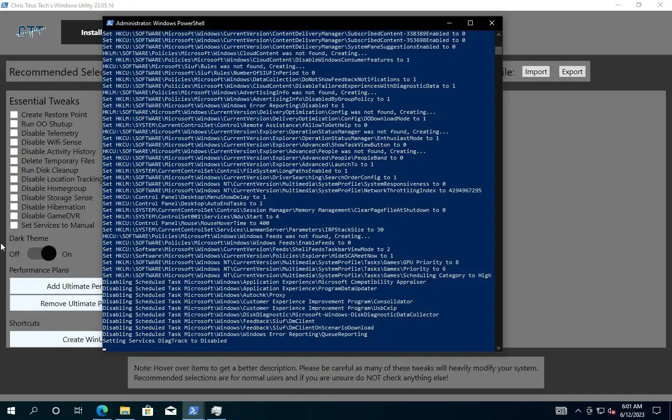Click the Export button
The height and width of the screenshot is (420, 672).
572,72
